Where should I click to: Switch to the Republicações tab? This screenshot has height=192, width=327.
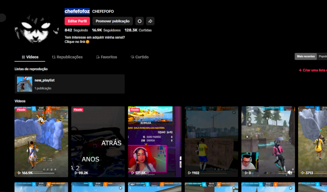67,57
